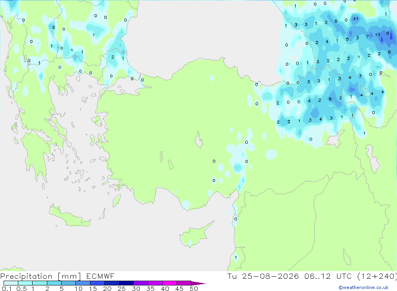Click the 'Precipitation' title word
Viewport: 397px width, 291px height.
pyautogui.click(x=26, y=276)
